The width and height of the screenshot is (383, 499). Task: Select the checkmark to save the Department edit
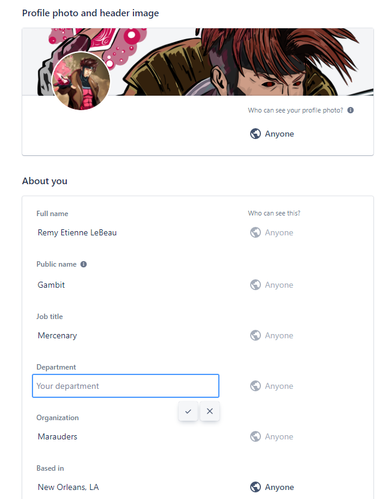tap(188, 411)
